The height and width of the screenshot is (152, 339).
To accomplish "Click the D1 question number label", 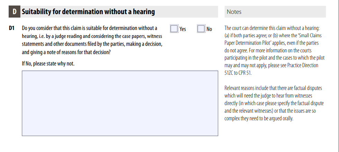I will pos(12,28).
